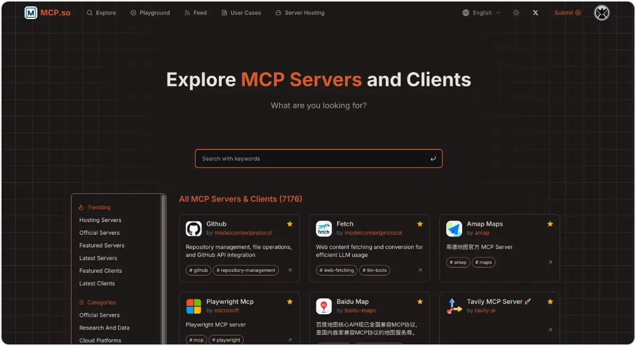Select Feed in the navigation bar
Image resolution: width=636 pixels, height=346 pixels.
point(196,12)
